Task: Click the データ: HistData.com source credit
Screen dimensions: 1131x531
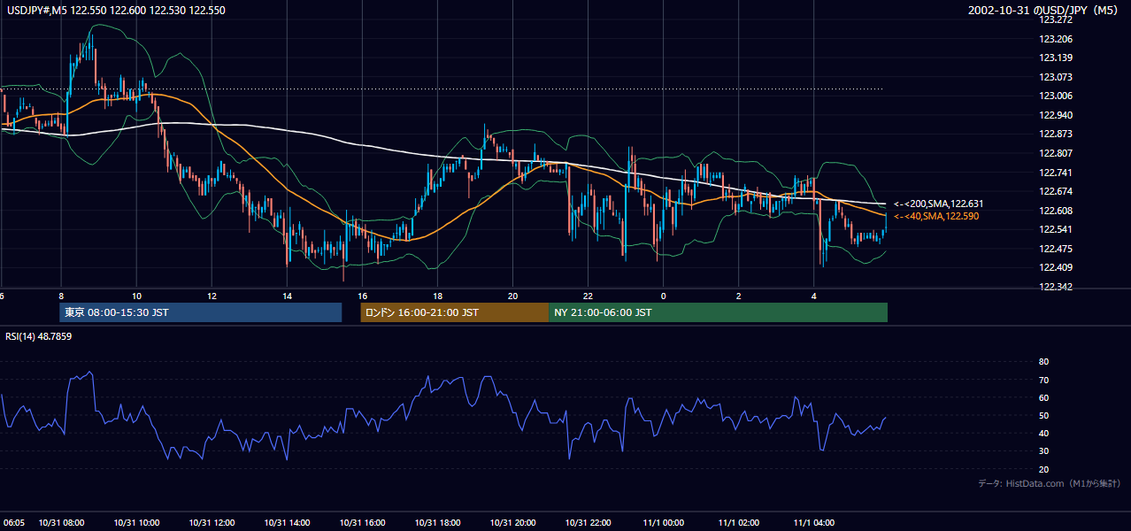Action: pyautogui.click(x=1050, y=483)
